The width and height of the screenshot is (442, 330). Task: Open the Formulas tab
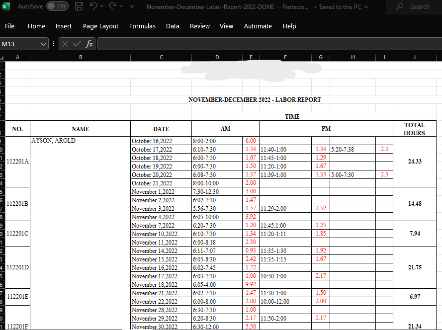(142, 26)
